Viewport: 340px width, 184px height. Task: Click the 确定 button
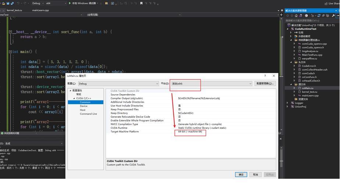tap(241, 175)
